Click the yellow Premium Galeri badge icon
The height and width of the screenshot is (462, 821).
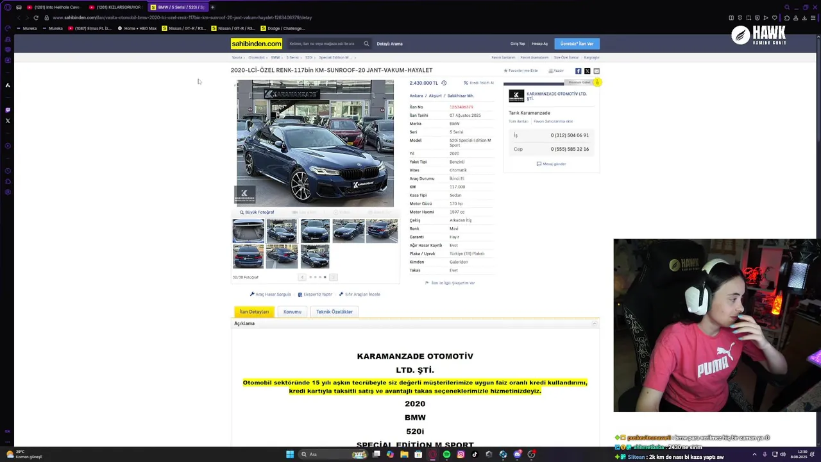[x=597, y=82]
